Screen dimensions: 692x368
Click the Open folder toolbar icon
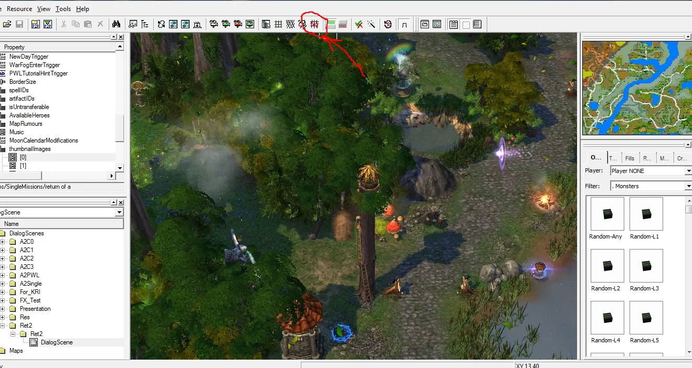pos(7,24)
